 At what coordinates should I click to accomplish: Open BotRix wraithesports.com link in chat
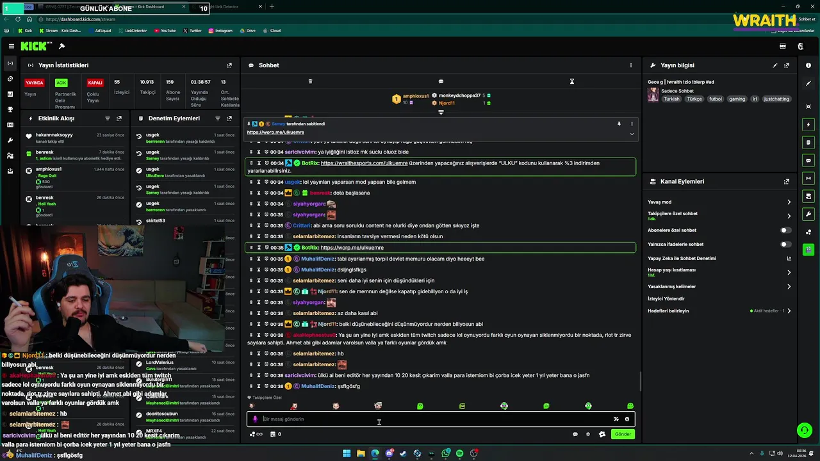tap(364, 163)
